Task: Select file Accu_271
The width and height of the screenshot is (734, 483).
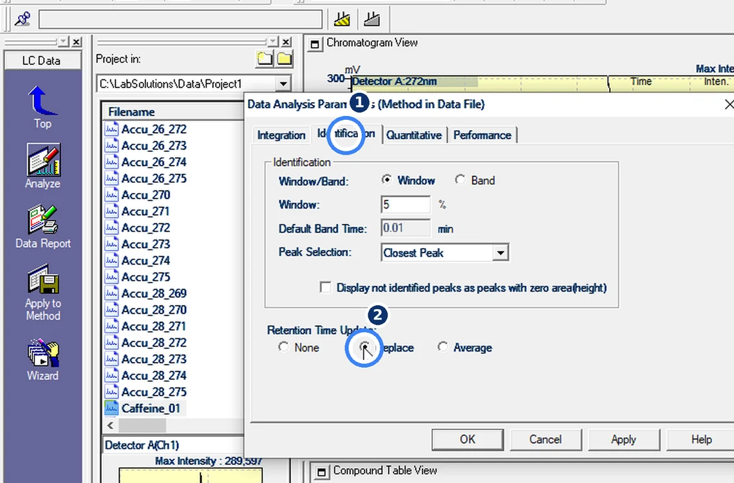Action: [146, 211]
